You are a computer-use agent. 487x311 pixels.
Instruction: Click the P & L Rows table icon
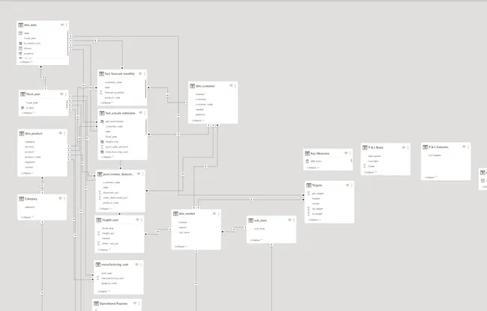365,148
